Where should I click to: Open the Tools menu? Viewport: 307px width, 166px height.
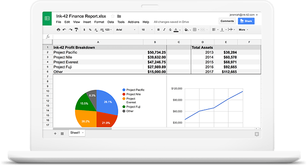click(x=121, y=22)
